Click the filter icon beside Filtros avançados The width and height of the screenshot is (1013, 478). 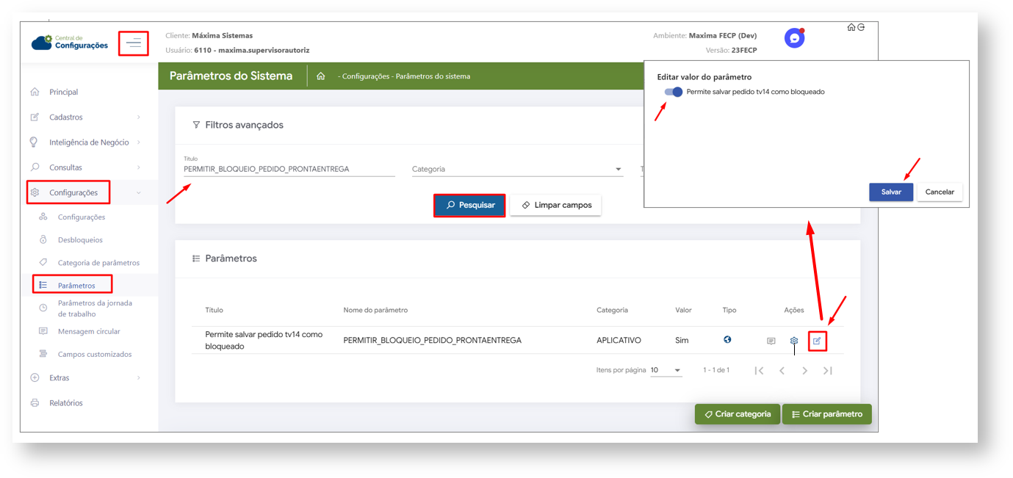196,125
